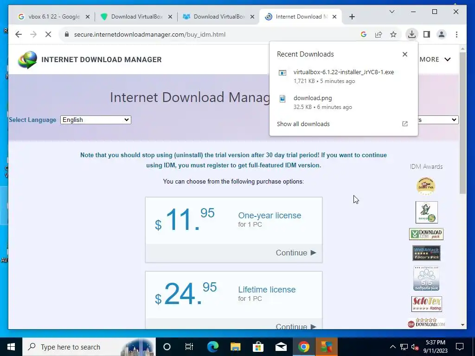Share this page icon
475x356 pixels.
pos(379,34)
